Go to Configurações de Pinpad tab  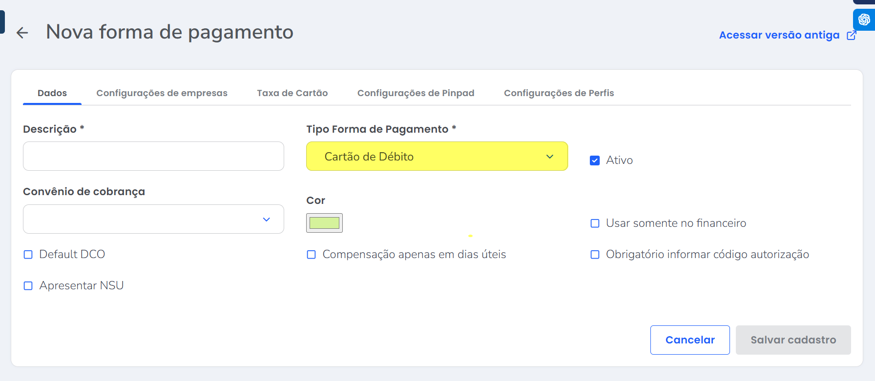coord(416,93)
